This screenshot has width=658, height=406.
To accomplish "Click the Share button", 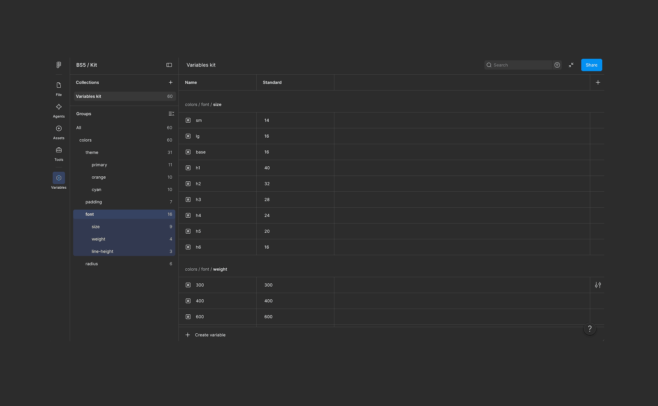I will (x=591, y=65).
